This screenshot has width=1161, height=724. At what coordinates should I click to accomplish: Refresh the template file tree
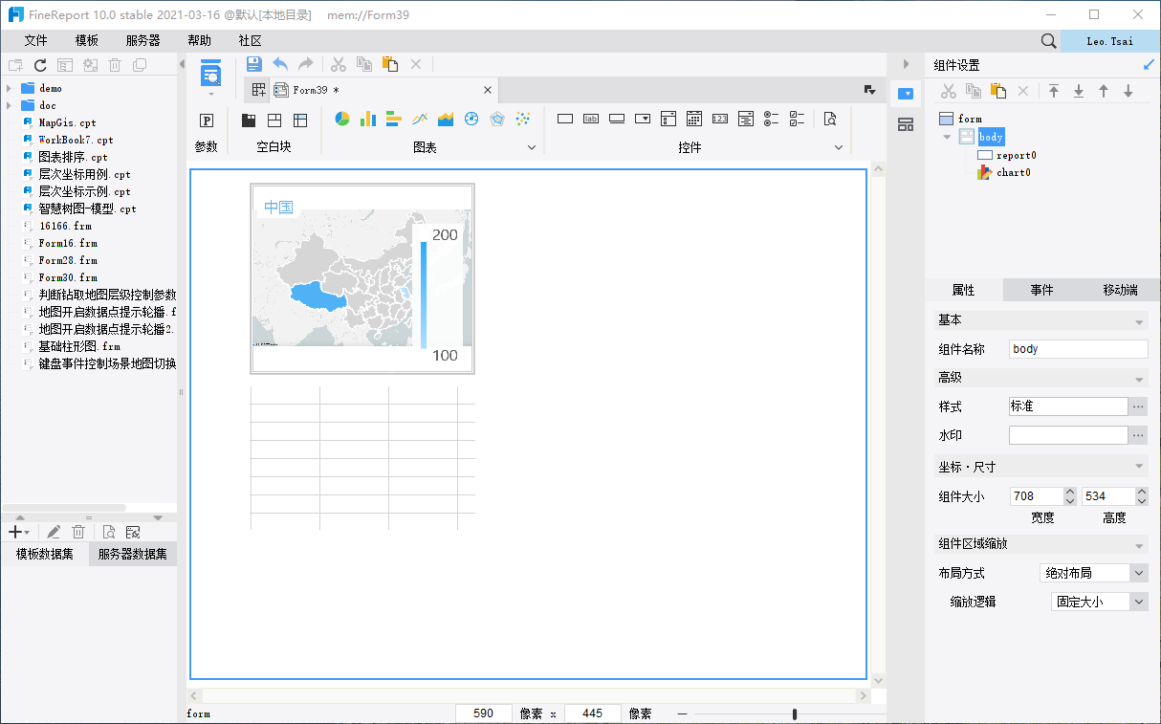(40, 65)
